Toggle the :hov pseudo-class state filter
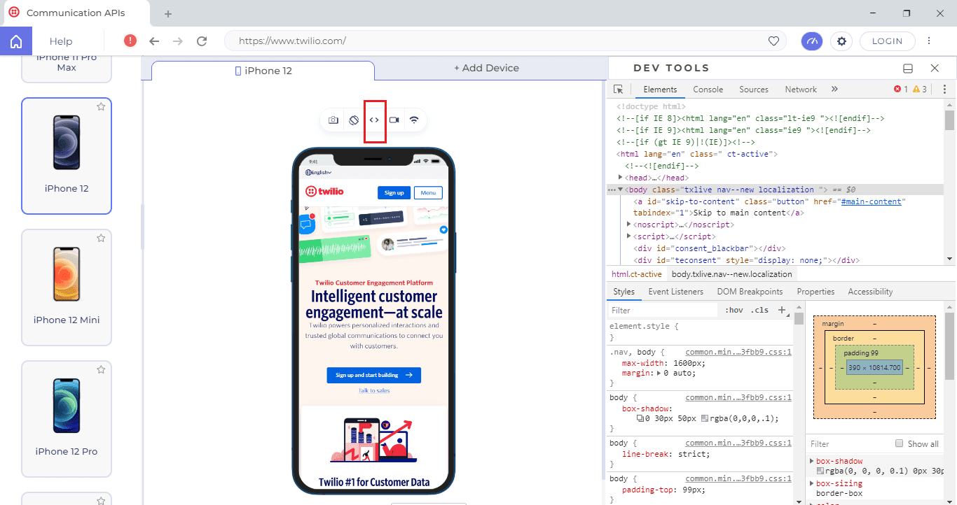Viewport: 957px width, 505px height. 734,310
